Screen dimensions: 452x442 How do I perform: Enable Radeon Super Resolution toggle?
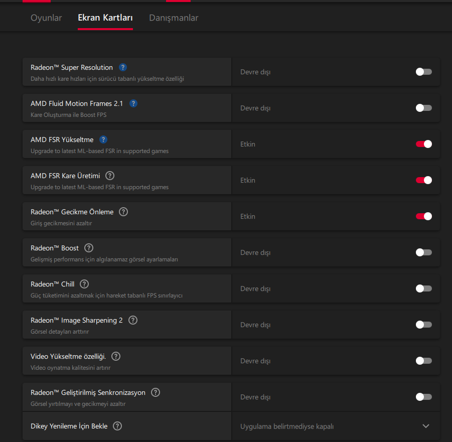[424, 72]
